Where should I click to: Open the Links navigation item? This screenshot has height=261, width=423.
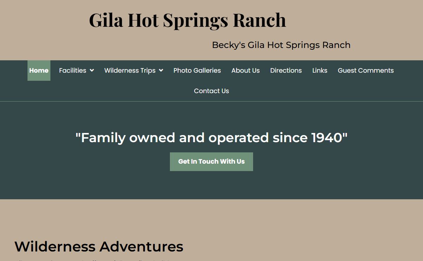click(x=320, y=71)
